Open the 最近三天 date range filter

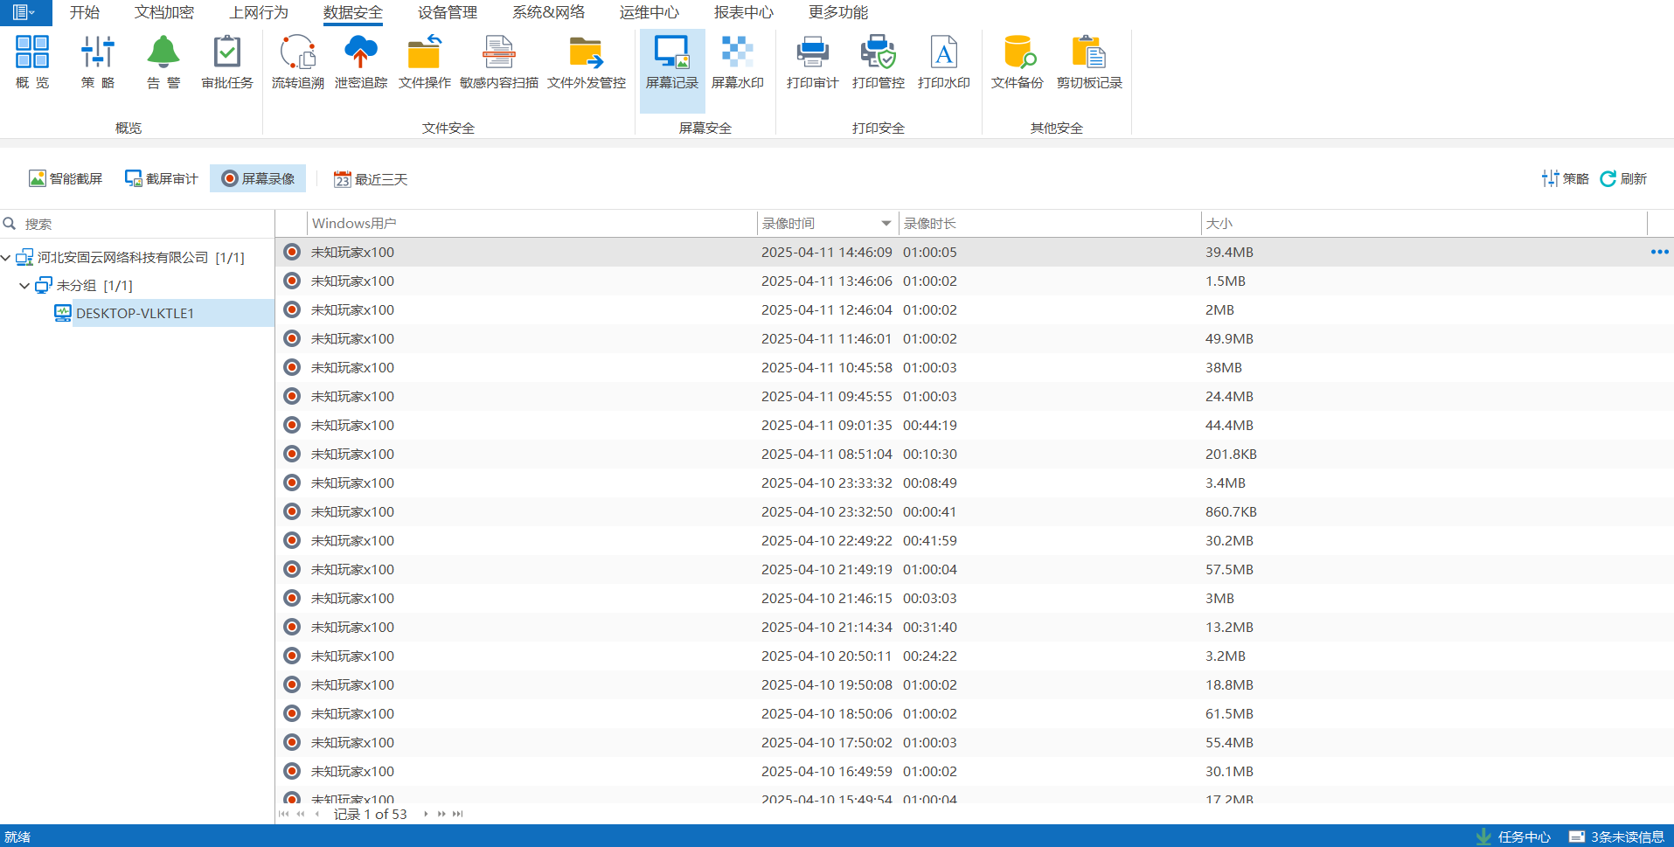point(371,179)
